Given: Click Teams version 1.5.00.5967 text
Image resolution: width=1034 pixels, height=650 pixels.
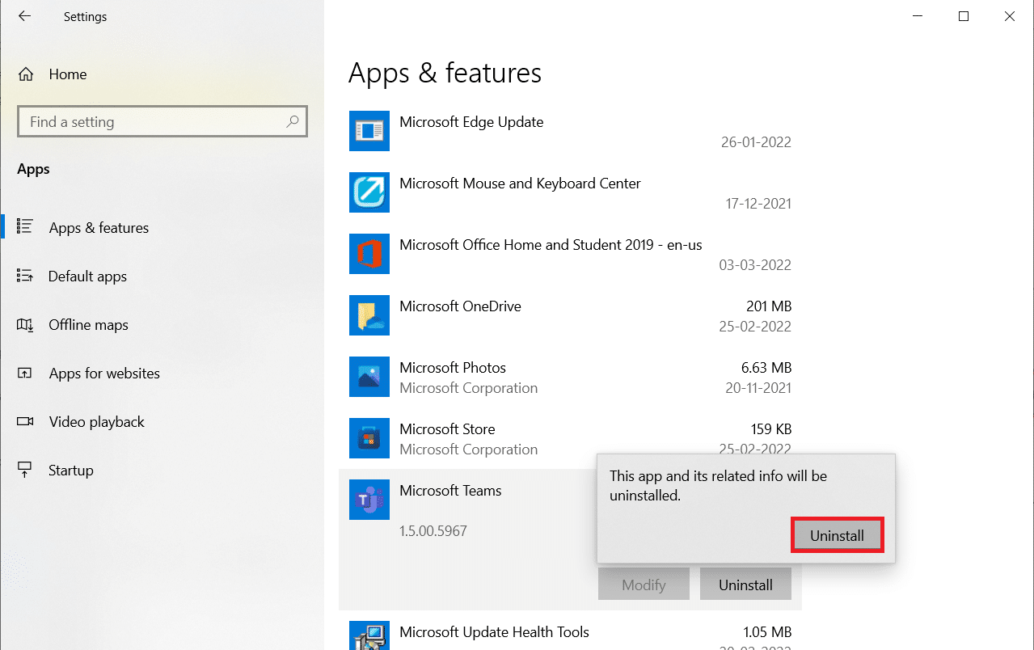Looking at the screenshot, I should coord(433,531).
